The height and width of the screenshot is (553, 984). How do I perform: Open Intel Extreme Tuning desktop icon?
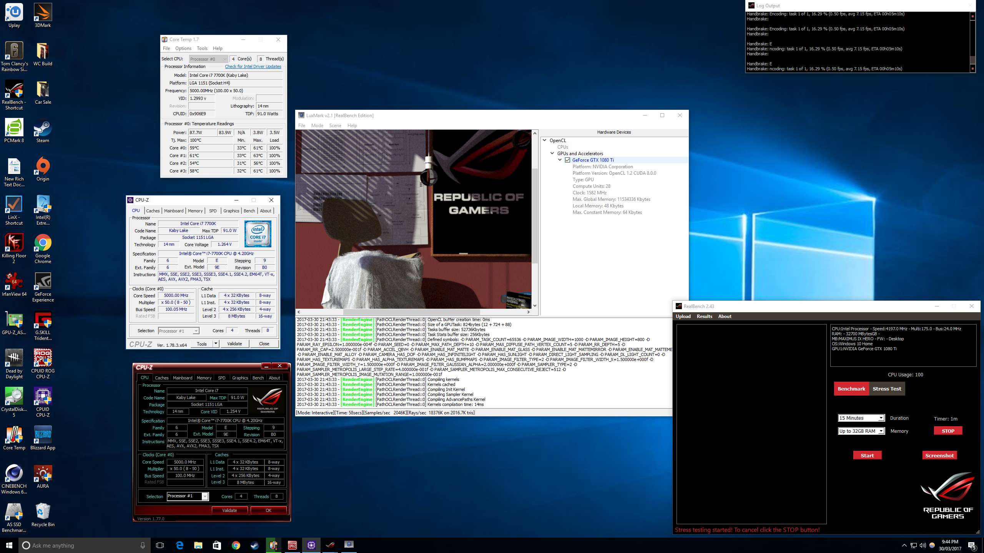43,210
